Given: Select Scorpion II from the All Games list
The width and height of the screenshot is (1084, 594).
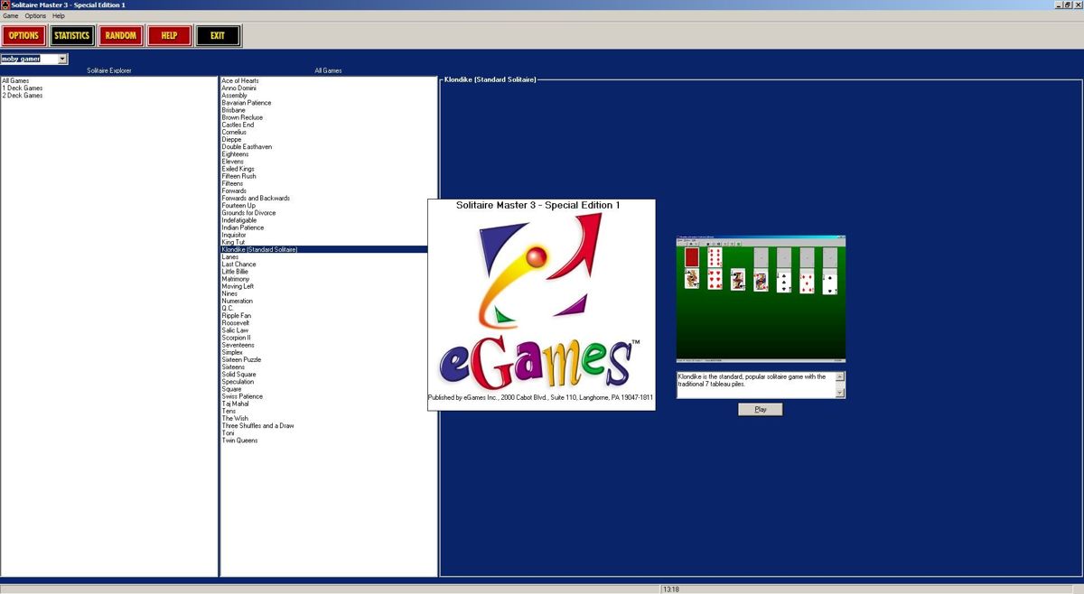Looking at the screenshot, I should pyautogui.click(x=237, y=338).
